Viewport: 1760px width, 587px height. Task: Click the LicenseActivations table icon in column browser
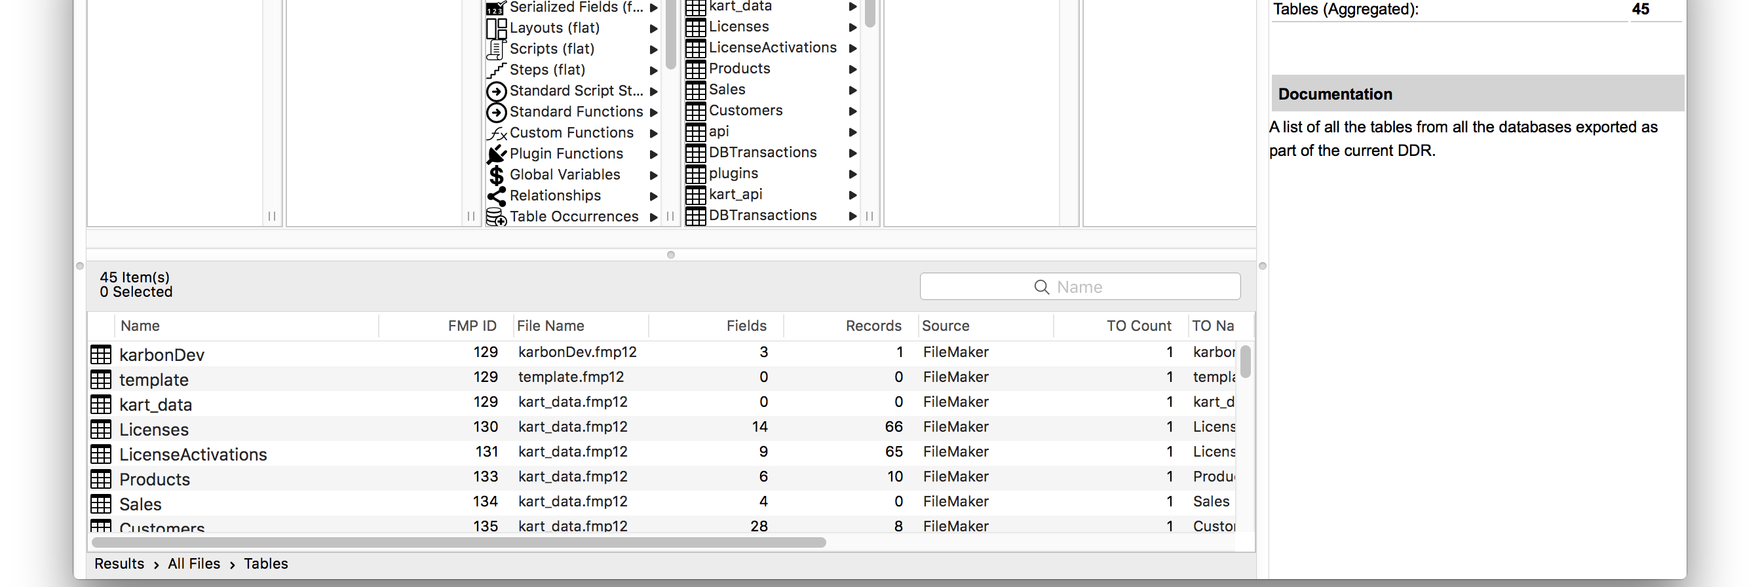tap(695, 48)
